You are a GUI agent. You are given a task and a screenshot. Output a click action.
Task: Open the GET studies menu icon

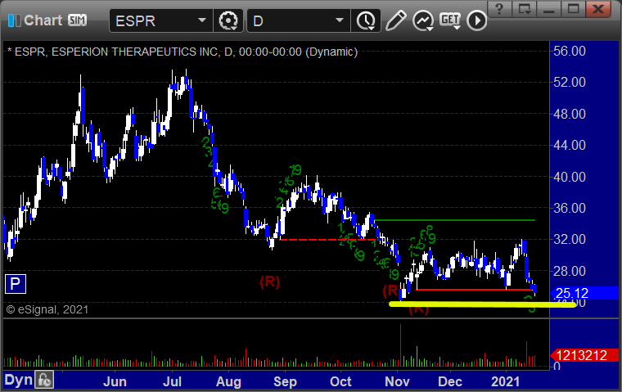tap(450, 20)
